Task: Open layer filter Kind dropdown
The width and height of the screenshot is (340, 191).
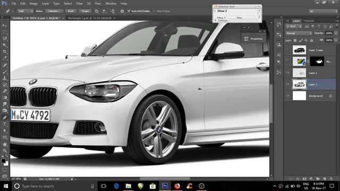Action: (x=294, y=26)
